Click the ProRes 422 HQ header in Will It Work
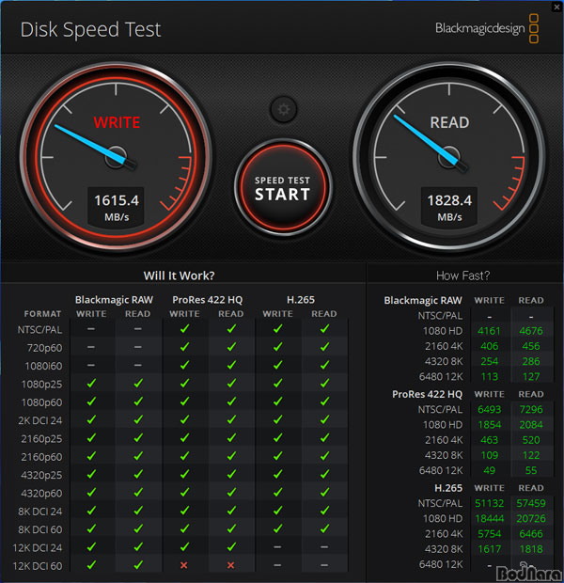Viewport: 564px width, 583px height. [207, 300]
